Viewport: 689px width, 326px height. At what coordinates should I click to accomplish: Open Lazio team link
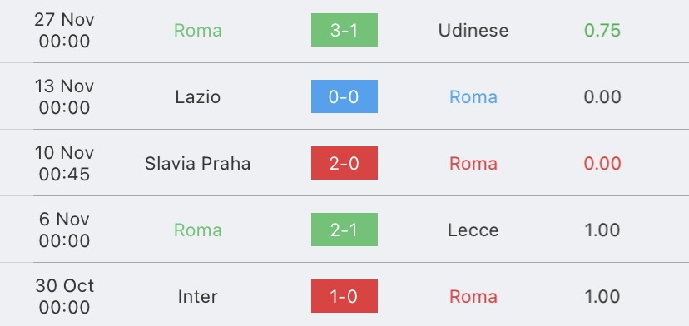pyautogui.click(x=198, y=97)
